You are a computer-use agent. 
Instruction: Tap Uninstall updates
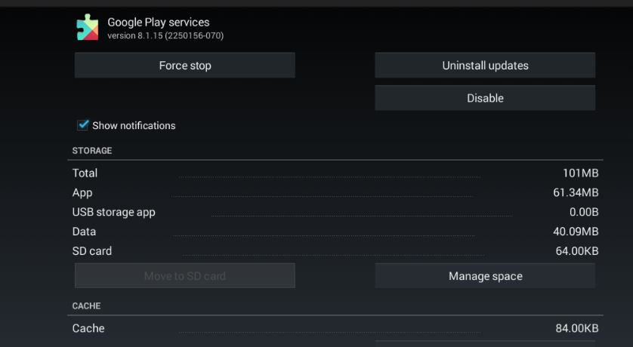[x=485, y=66]
